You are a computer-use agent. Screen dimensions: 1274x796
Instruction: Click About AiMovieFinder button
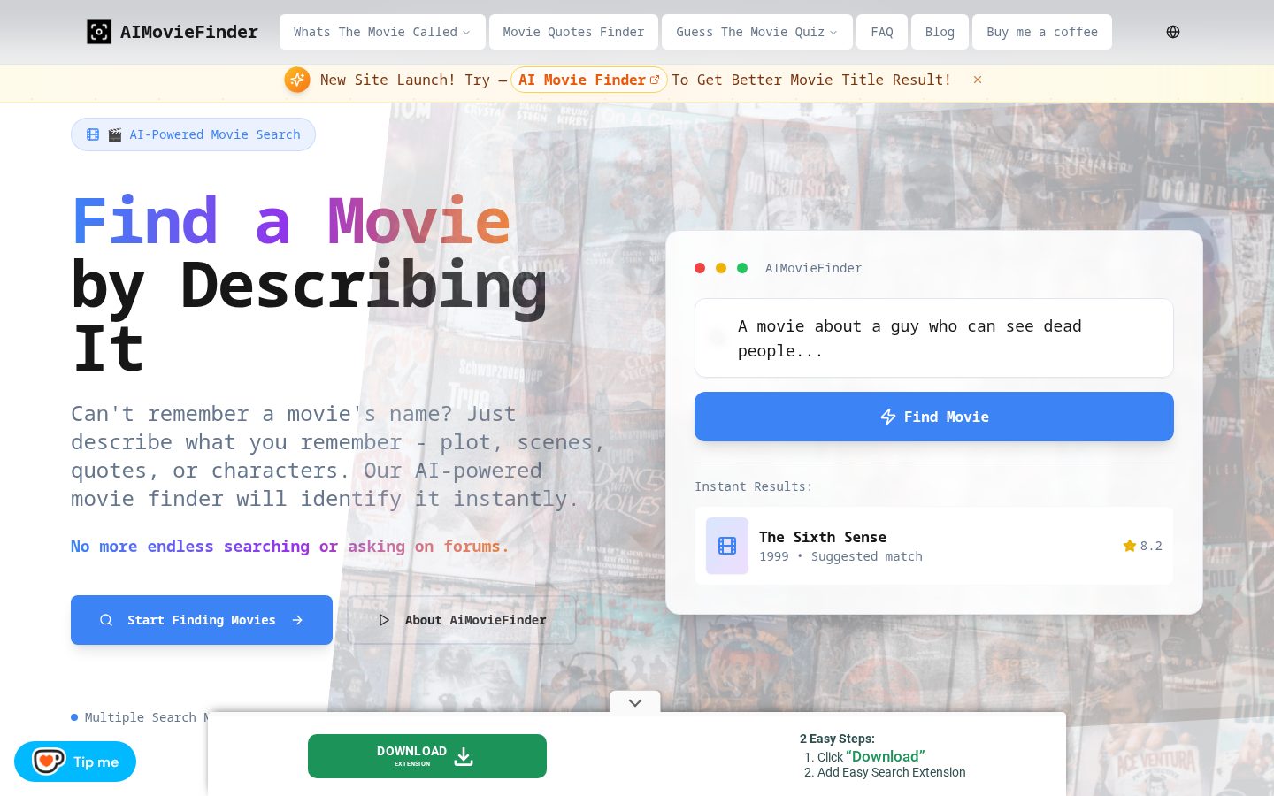pos(462,620)
